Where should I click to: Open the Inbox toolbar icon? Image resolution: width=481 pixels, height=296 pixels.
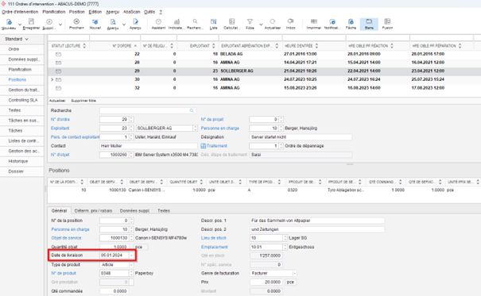pyautogui.click(x=290, y=21)
